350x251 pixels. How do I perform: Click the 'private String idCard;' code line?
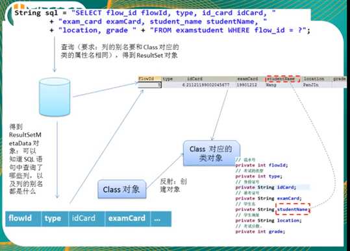point(266,187)
